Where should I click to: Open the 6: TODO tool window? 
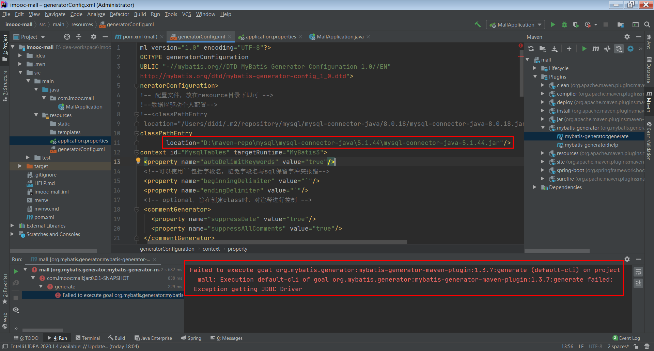click(x=26, y=338)
